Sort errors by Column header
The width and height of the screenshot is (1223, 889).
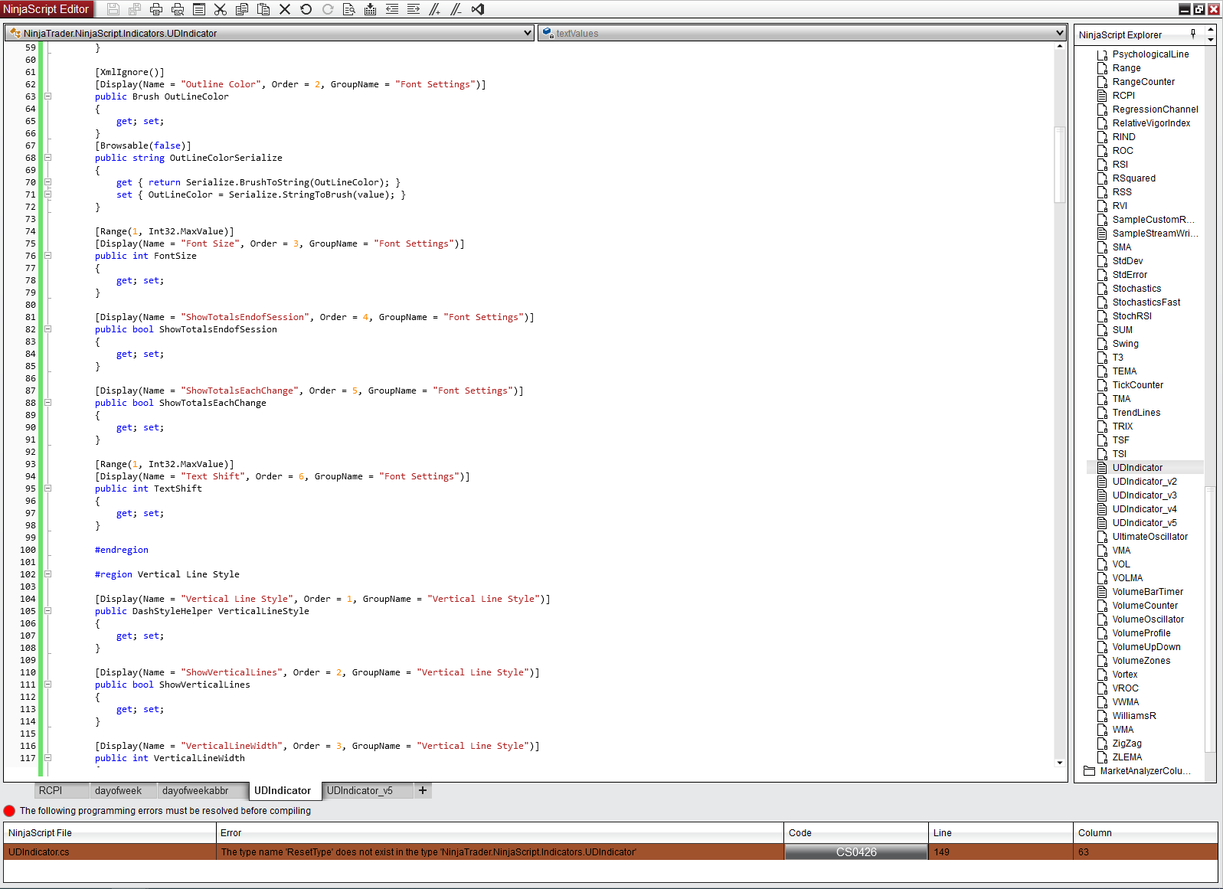(x=1146, y=833)
